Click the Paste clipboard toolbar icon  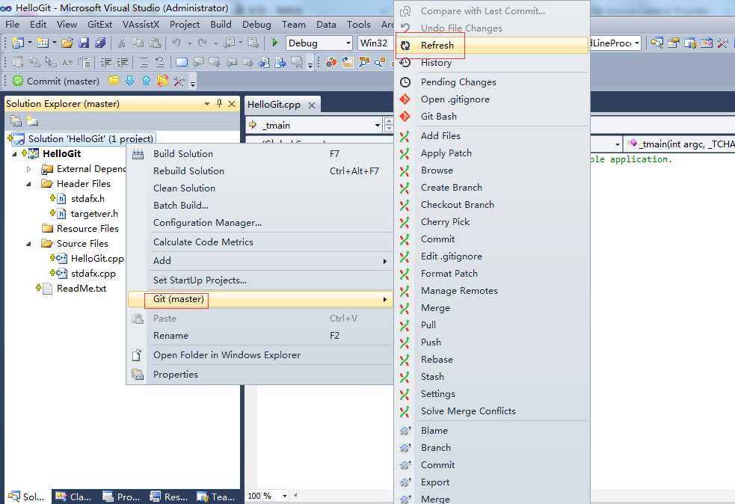click(x=155, y=43)
